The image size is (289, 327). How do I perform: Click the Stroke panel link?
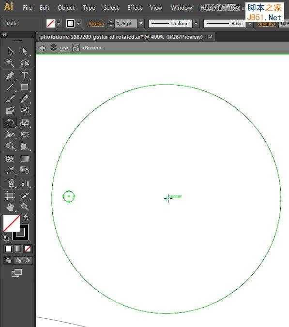point(96,24)
